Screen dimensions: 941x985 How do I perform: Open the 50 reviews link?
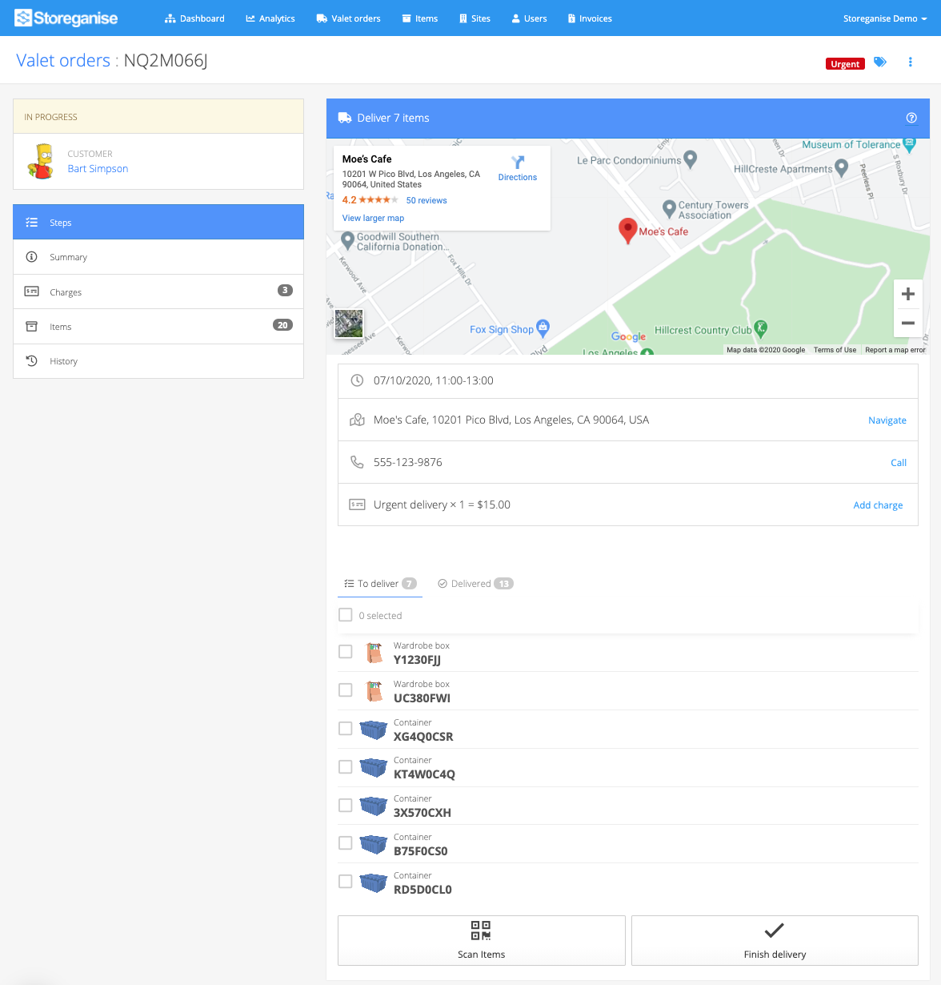426,200
